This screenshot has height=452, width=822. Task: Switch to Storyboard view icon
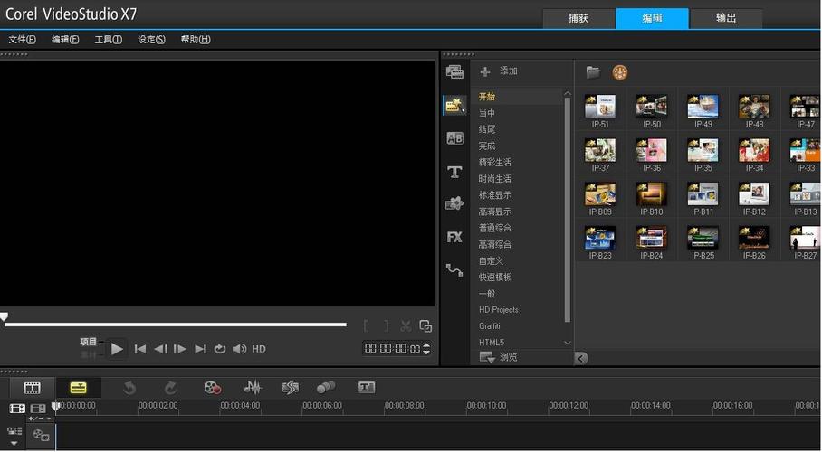[32, 388]
